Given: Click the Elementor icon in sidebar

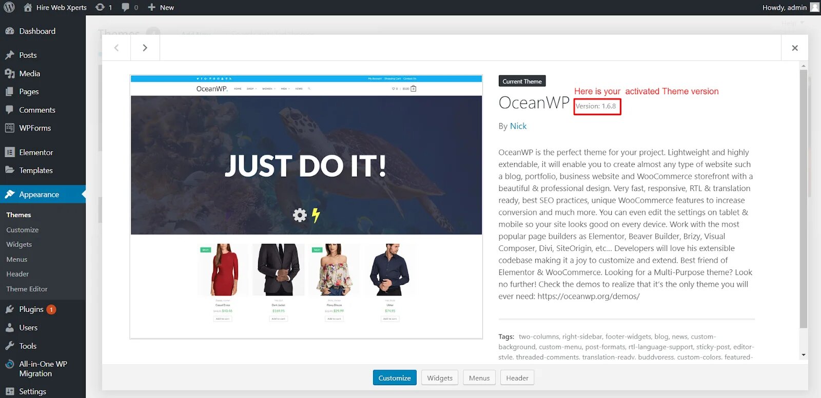Looking at the screenshot, I should (x=10, y=152).
